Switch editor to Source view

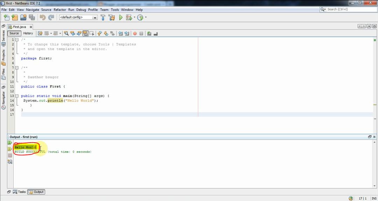[14, 33]
